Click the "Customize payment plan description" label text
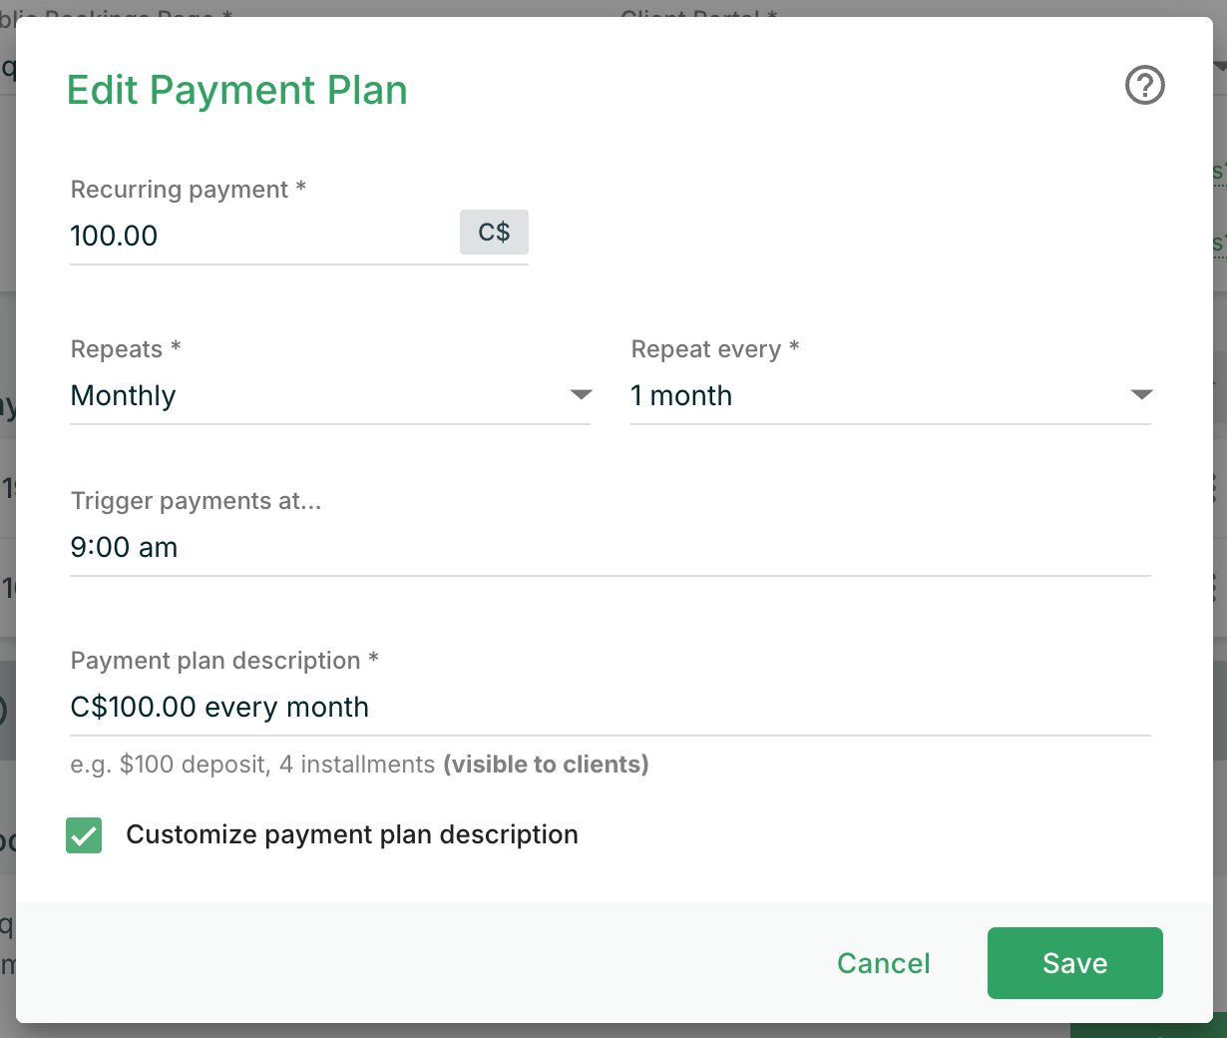This screenshot has width=1227, height=1038. coord(351,835)
